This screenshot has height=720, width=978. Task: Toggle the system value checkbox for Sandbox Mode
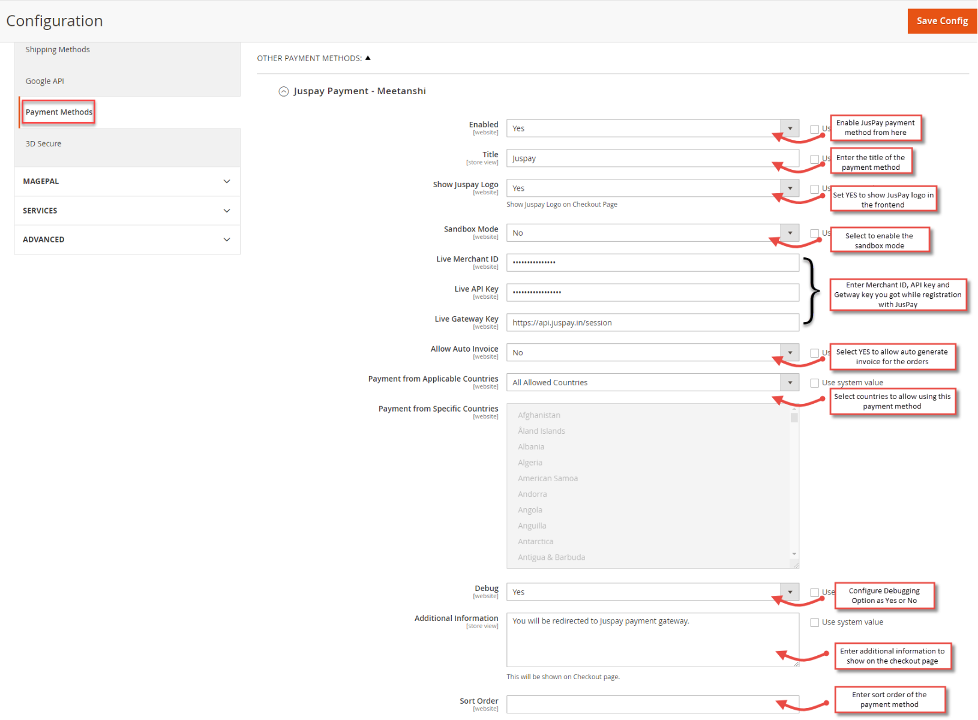coord(814,233)
